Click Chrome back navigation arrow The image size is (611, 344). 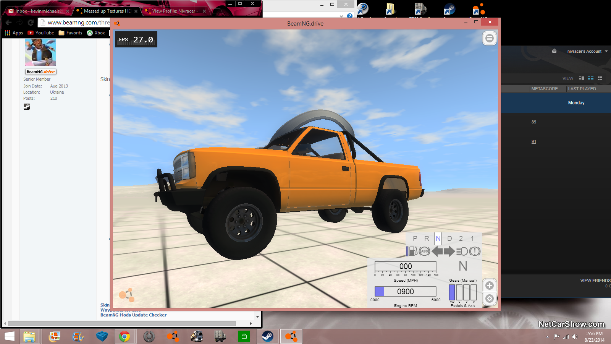8,23
